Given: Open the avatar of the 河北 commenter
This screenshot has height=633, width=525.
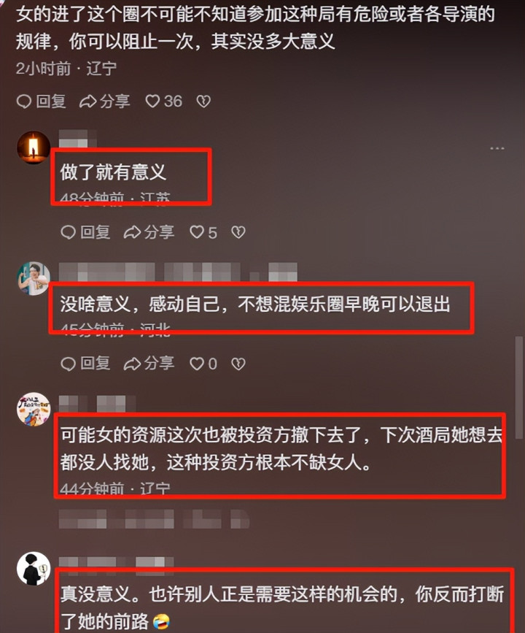Looking at the screenshot, I should pyautogui.click(x=34, y=278).
